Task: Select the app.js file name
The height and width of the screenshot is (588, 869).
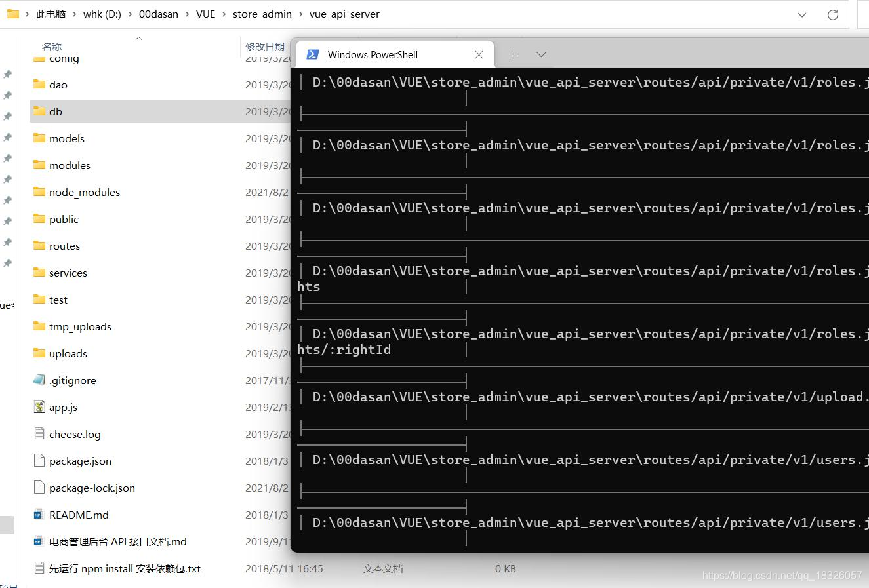Action: (63, 407)
